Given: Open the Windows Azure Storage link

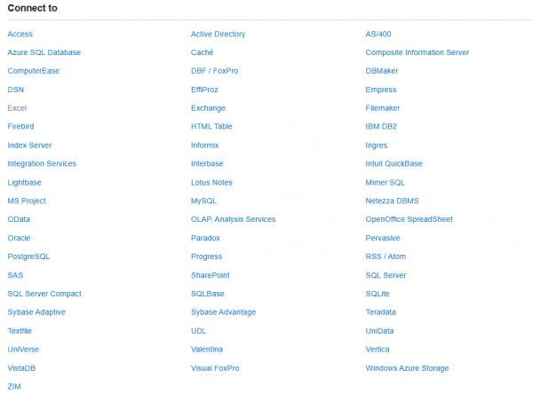Looking at the screenshot, I should tap(407, 368).
